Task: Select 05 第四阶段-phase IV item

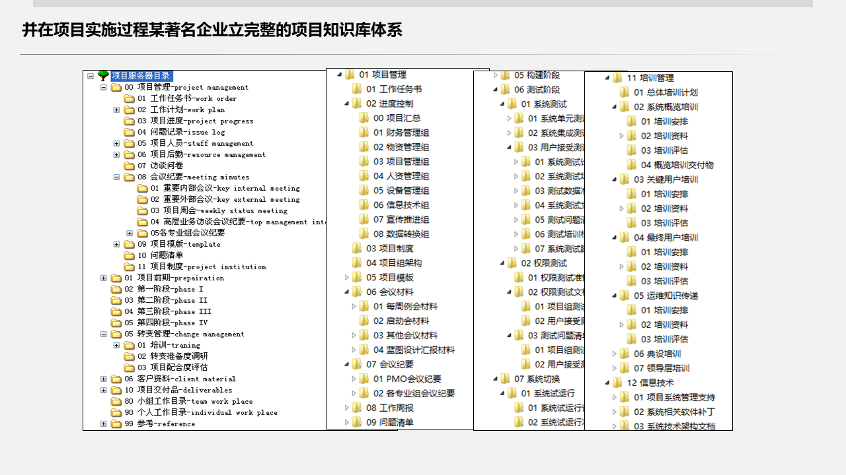Action: pyautogui.click(x=166, y=323)
